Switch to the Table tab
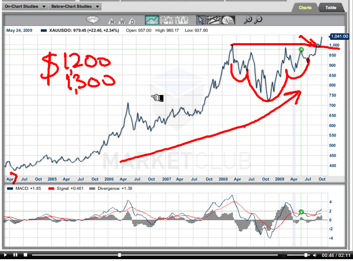The image size is (353, 261). 331,8
